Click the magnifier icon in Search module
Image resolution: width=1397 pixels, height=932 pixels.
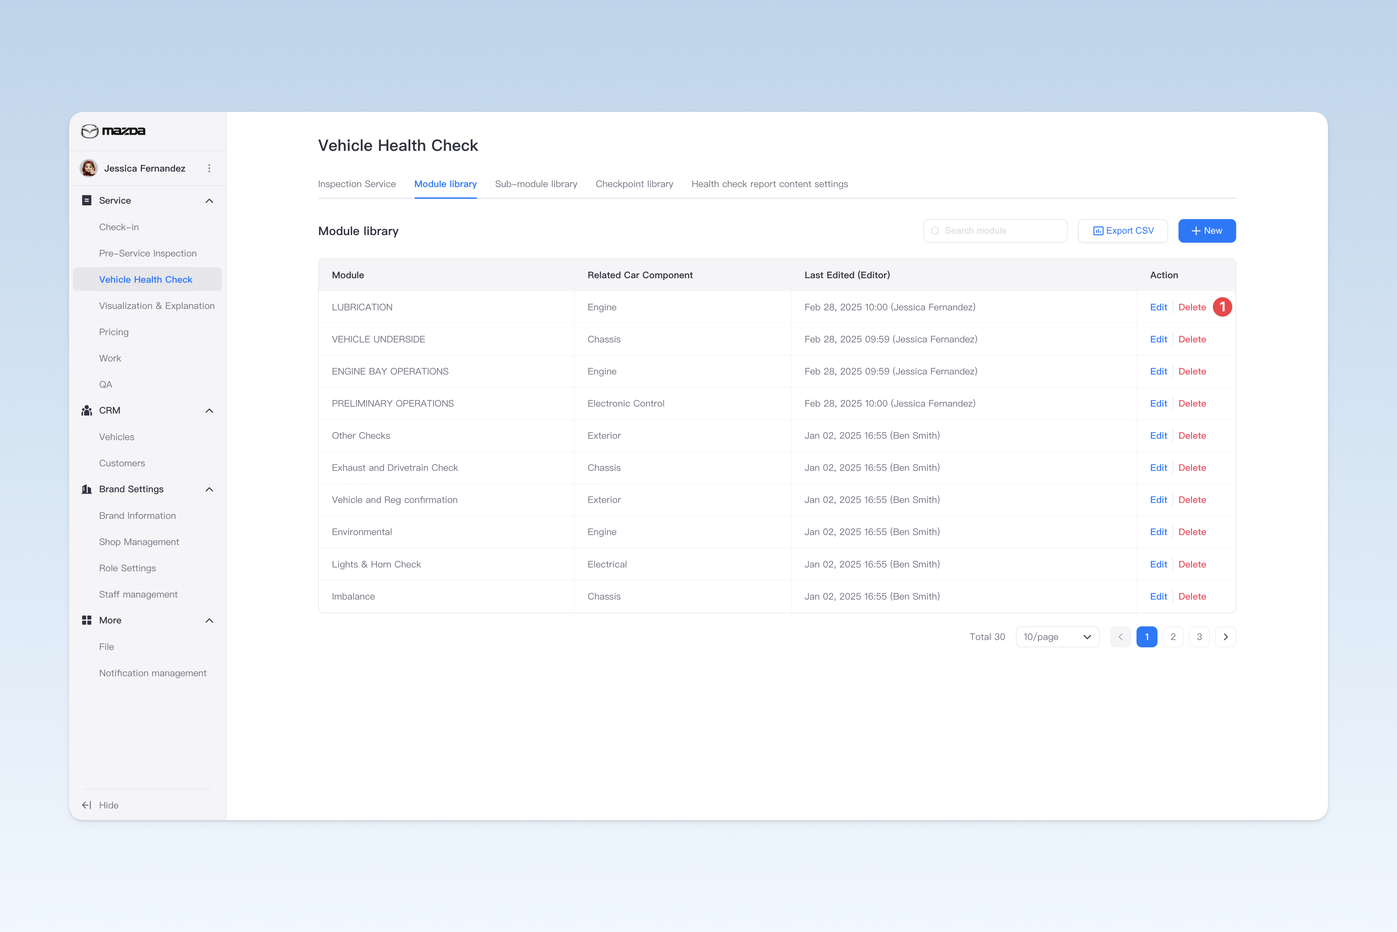(x=935, y=231)
